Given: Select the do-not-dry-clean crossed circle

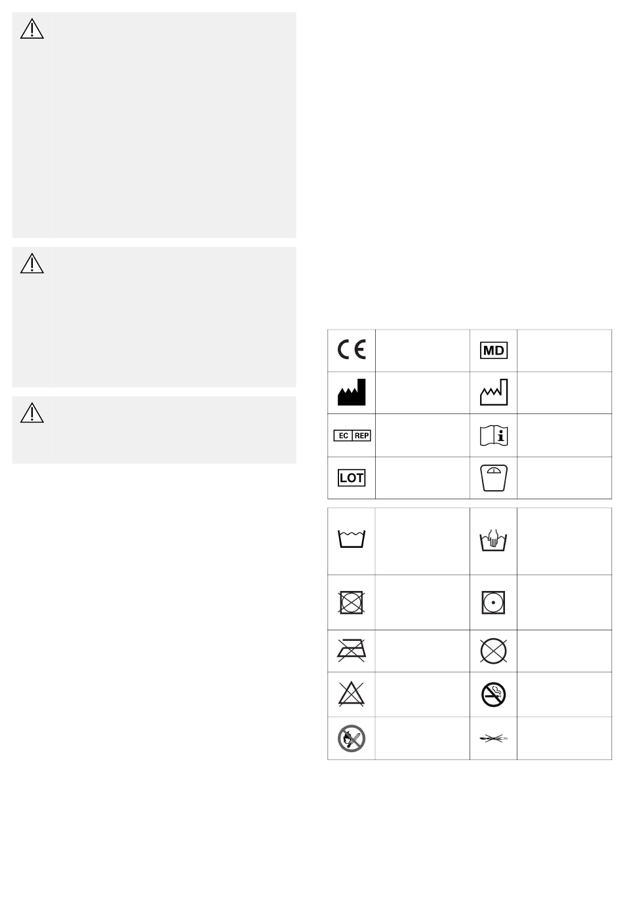Looking at the screenshot, I should (x=494, y=651).
